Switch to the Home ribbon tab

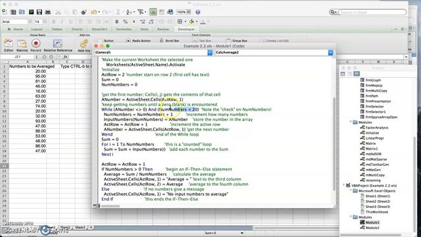(16, 29)
